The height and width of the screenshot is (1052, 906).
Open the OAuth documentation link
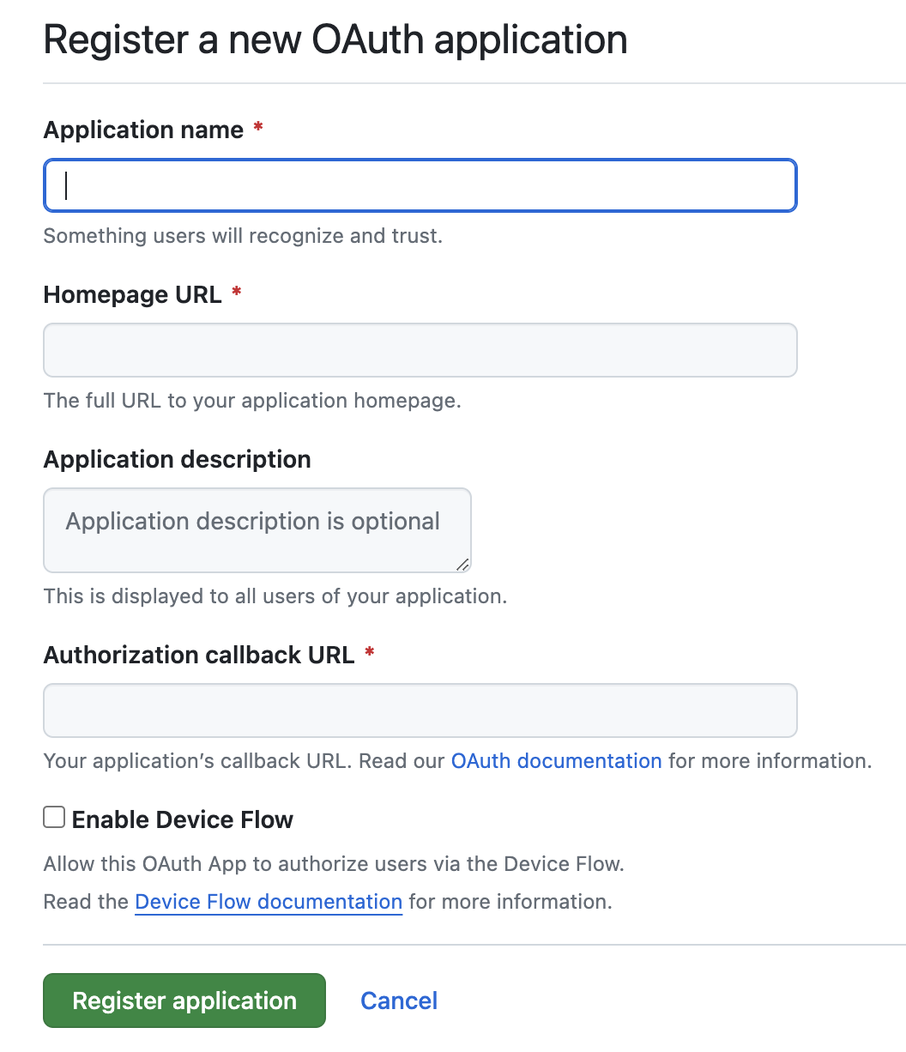[x=557, y=761]
